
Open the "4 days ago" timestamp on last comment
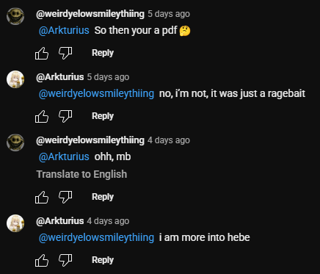click(108, 221)
